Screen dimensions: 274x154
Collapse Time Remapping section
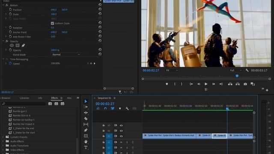[x=3, y=59]
